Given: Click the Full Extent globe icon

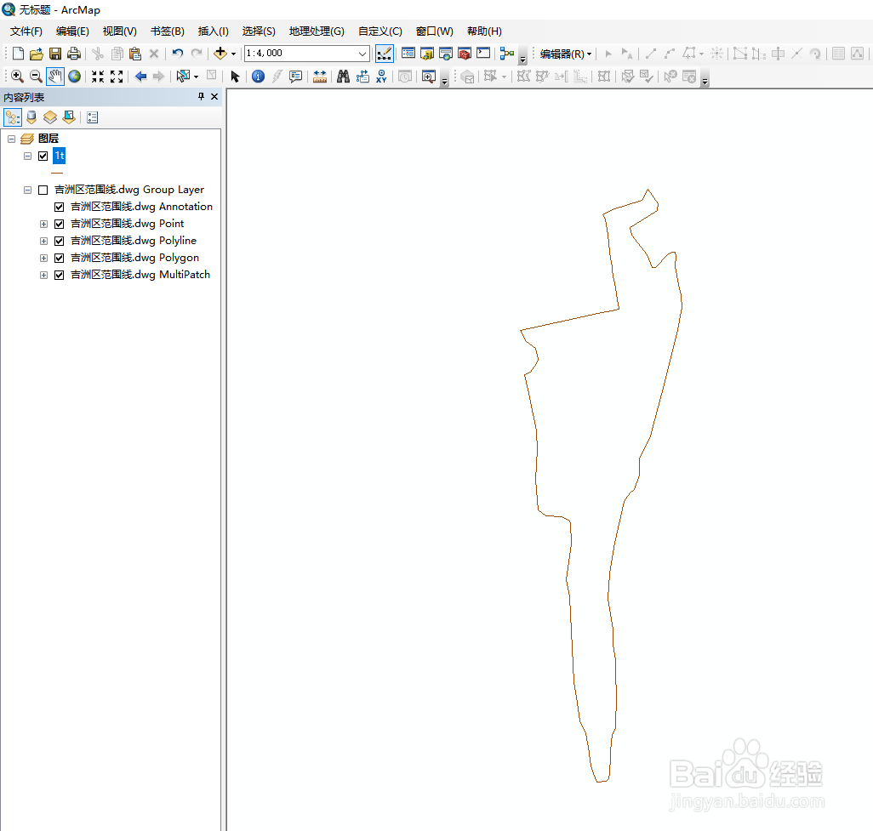Looking at the screenshot, I should pos(75,77).
